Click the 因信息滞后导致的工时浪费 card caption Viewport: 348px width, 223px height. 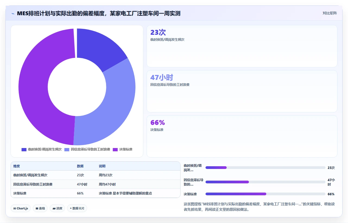[x=170, y=85]
